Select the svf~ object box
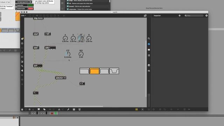This screenshot has height=126, width=224. (x=38, y=66)
